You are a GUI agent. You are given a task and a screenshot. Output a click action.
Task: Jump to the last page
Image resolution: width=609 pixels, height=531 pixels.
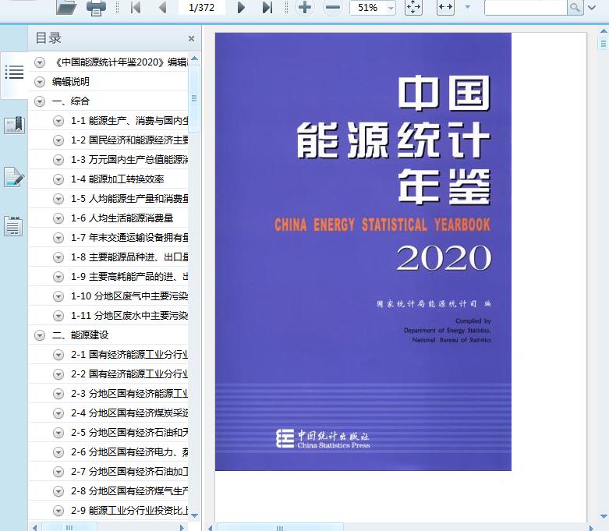(267, 7)
